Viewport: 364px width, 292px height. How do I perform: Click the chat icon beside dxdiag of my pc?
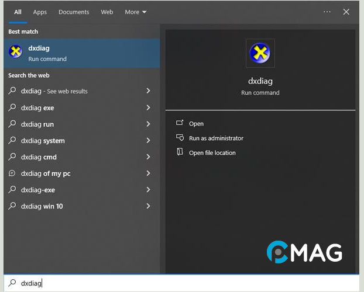12,173
